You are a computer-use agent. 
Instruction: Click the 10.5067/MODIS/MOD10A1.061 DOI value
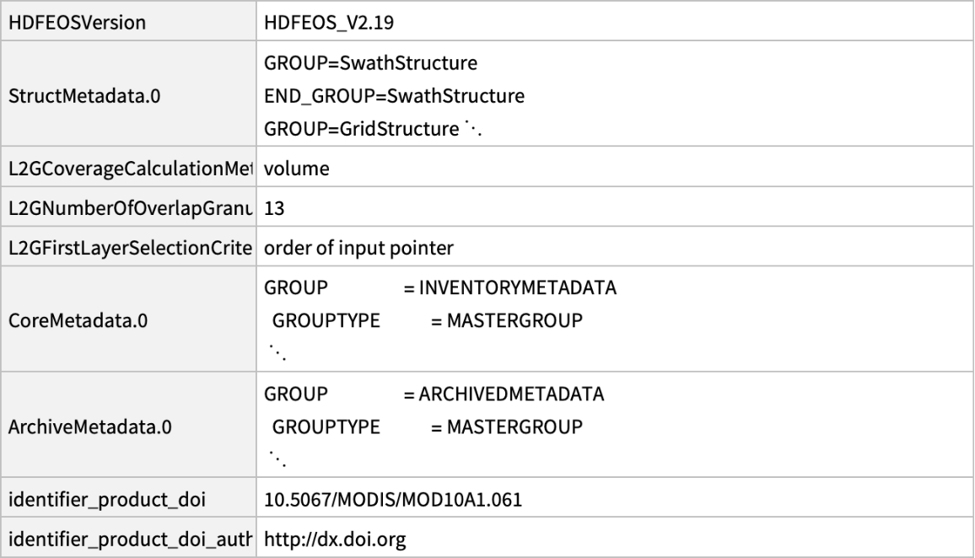394,502
